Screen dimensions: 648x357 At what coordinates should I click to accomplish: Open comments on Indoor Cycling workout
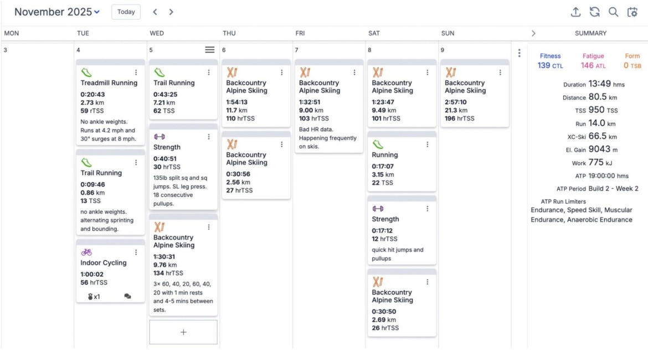pyautogui.click(x=128, y=296)
